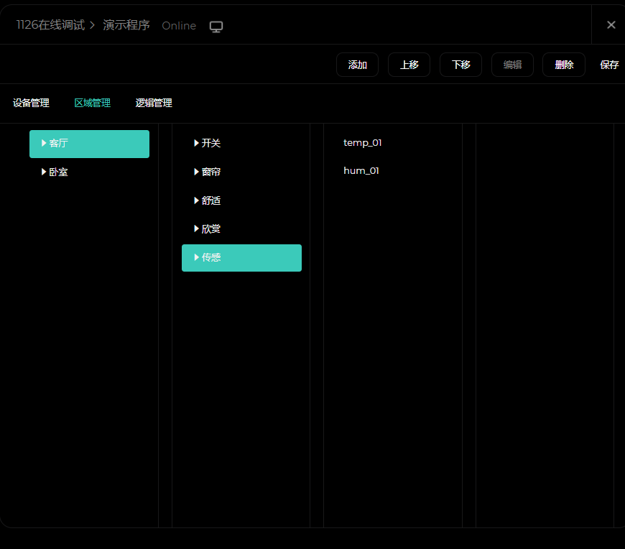This screenshot has width=625, height=549.
Task: Select the 传感 category item
Action: [211, 257]
